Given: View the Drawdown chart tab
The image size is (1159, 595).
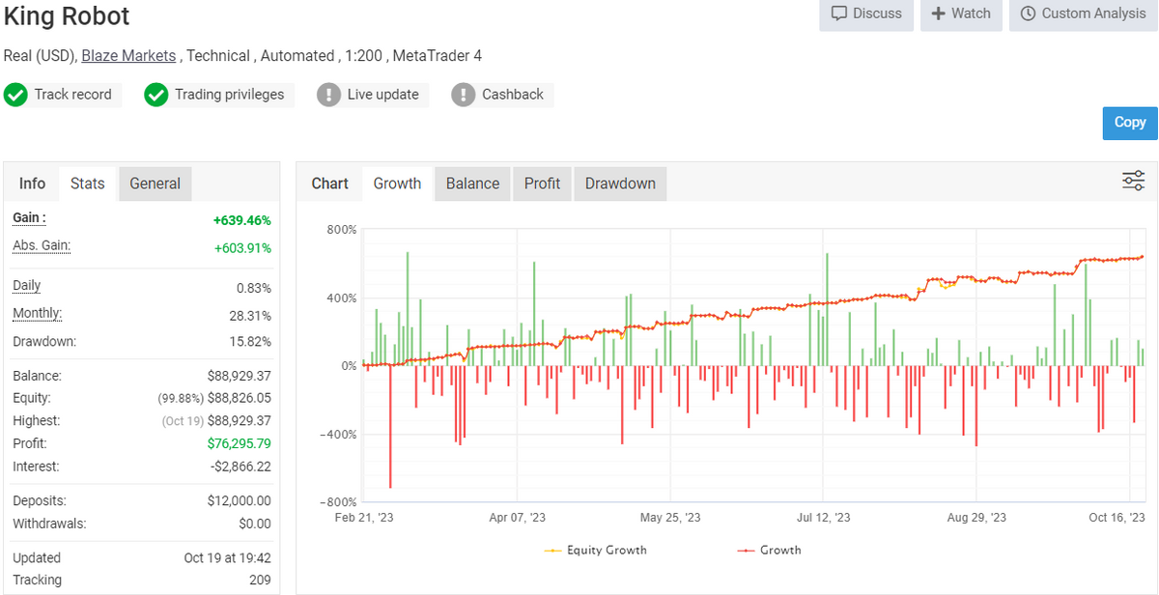Looking at the screenshot, I should (620, 184).
